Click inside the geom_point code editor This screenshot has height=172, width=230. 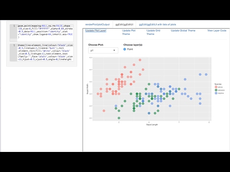click(x=45, y=32)
